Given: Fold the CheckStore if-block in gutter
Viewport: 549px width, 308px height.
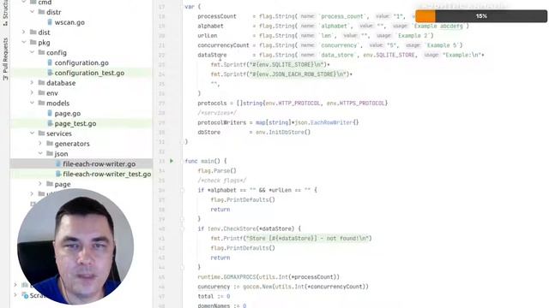Looking at the screenshot, I should point(182,229).
